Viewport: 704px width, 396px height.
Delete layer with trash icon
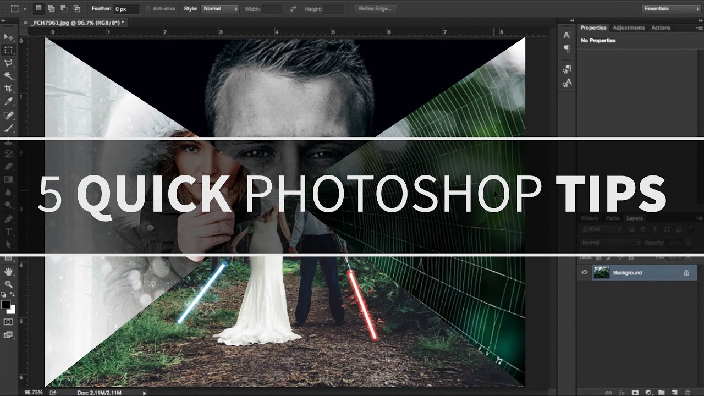point(687,392)
